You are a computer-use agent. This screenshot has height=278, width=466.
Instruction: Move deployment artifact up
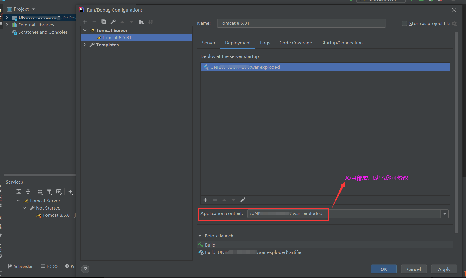(224, 200)
